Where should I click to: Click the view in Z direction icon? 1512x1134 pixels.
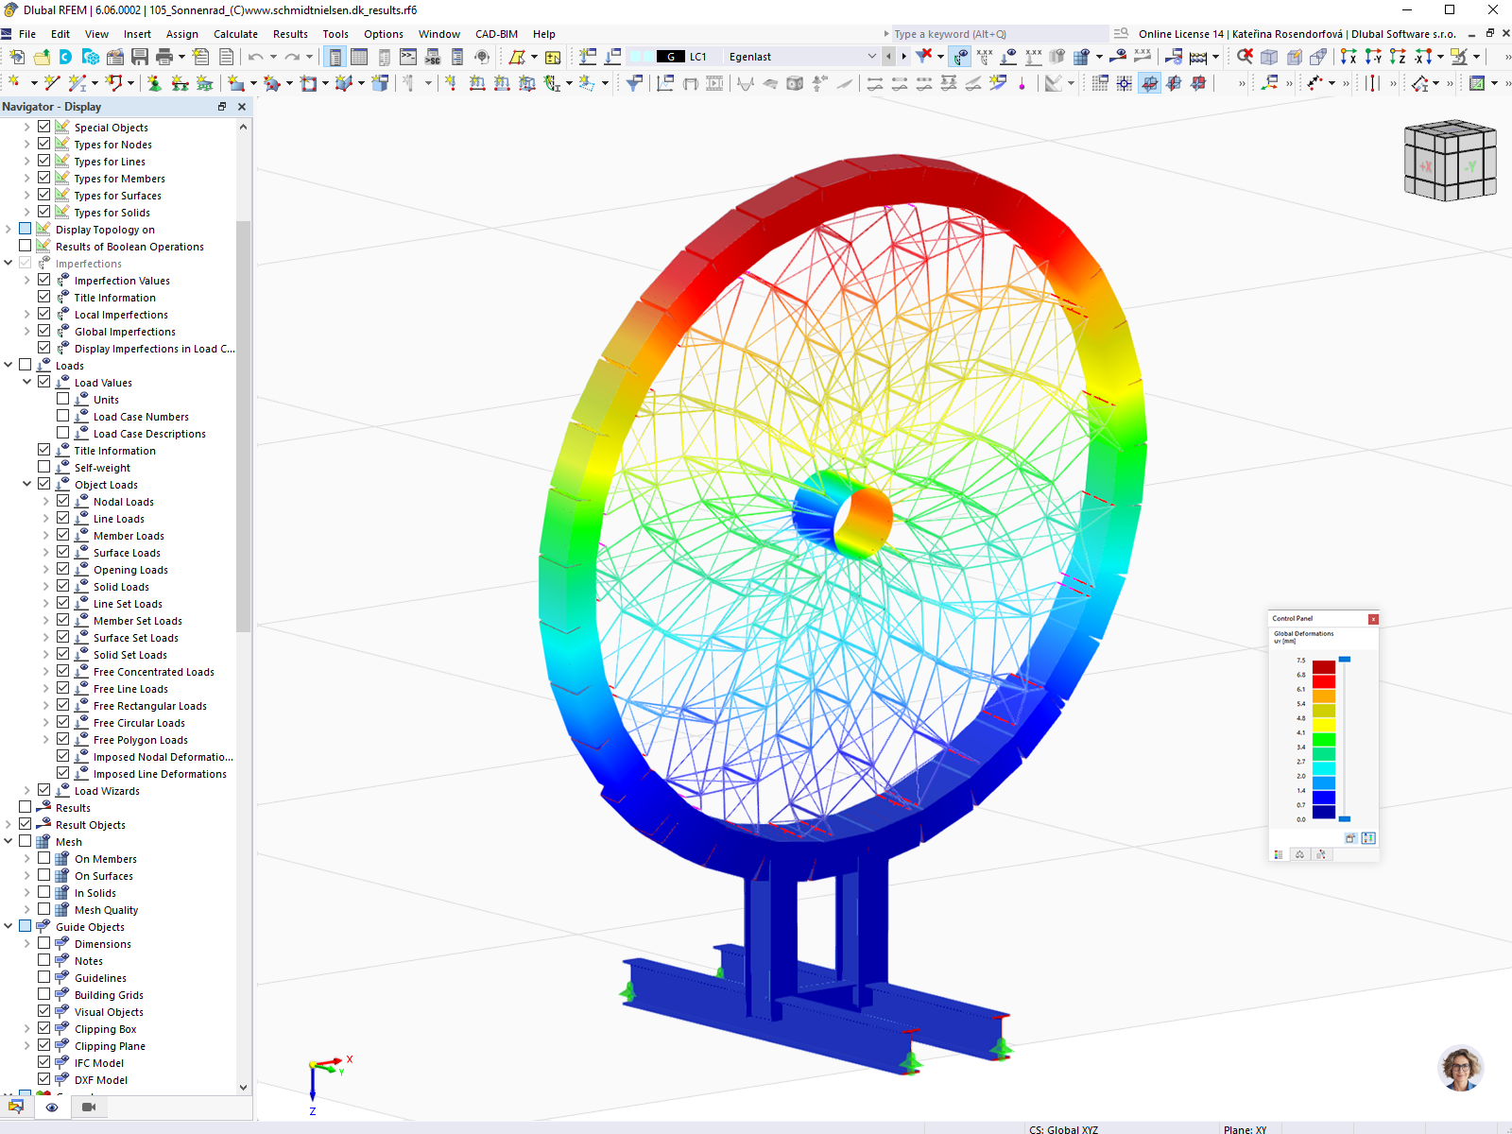coord(1398,57)
